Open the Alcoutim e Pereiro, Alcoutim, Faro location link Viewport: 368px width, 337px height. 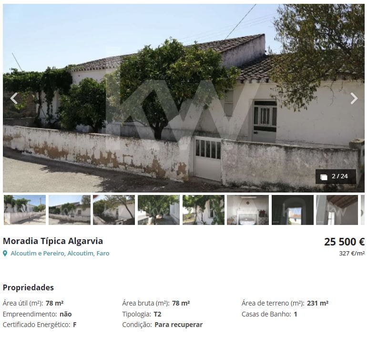point(60,254)
